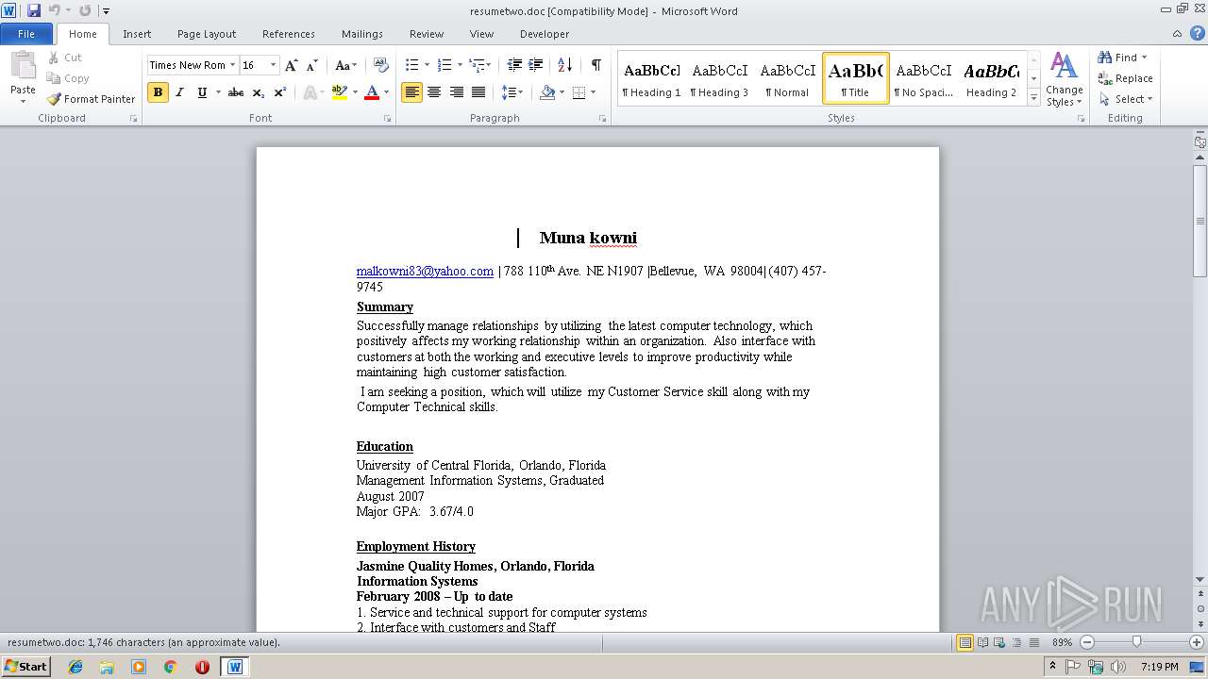Switch to Full Screen Reading view
This screenshot has width=1208, height=679.
tap(982, 642)
